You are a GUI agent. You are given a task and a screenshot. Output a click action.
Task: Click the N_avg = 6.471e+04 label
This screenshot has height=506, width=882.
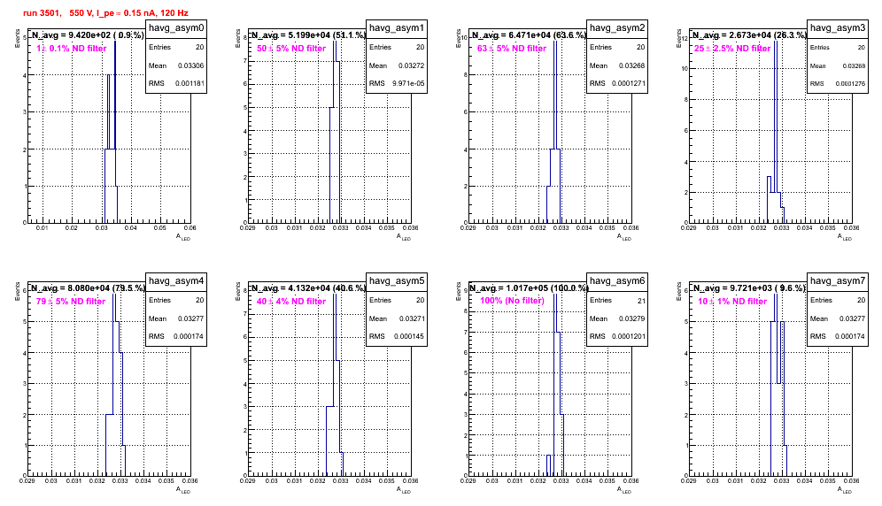click(529, 34)
